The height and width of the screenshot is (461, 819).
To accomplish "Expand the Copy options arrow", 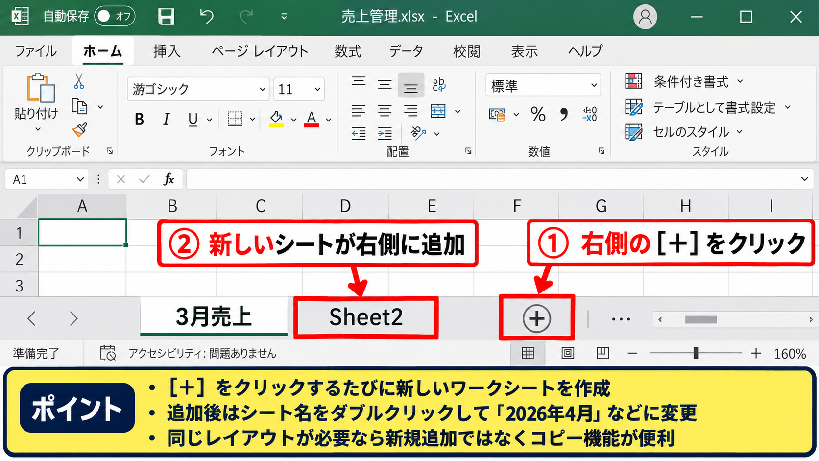I will (100, 107).
